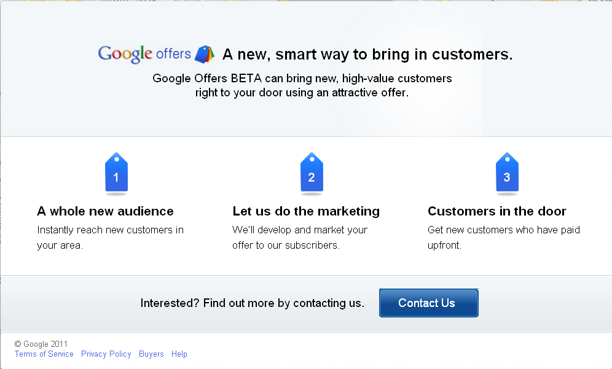Click the "Interested? Find out more" text
The width and height of the screenshot is (612, 369).
tap(252, 303)
